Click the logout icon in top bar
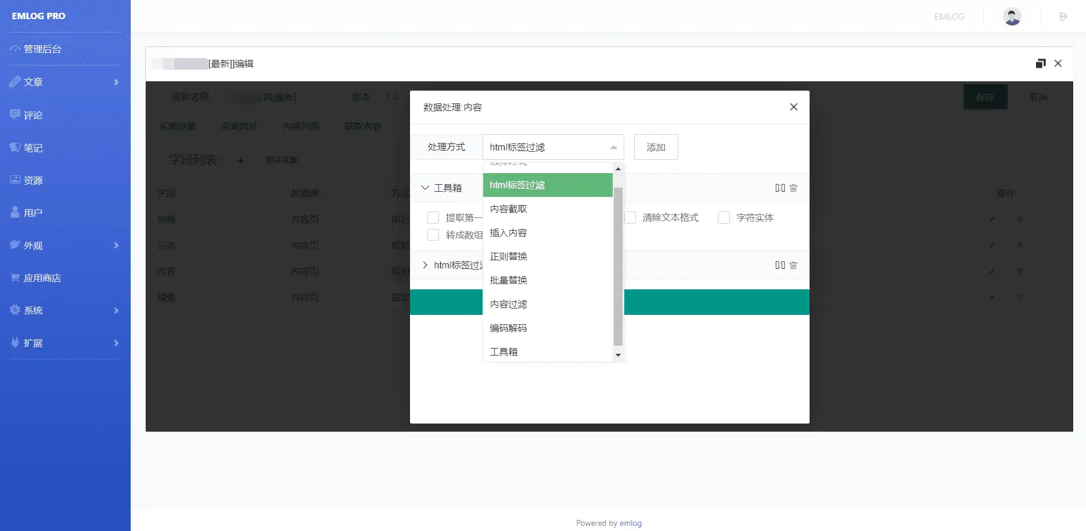Image resolution: width=1086 pixels, height=531 pixels. point(1063,16)
